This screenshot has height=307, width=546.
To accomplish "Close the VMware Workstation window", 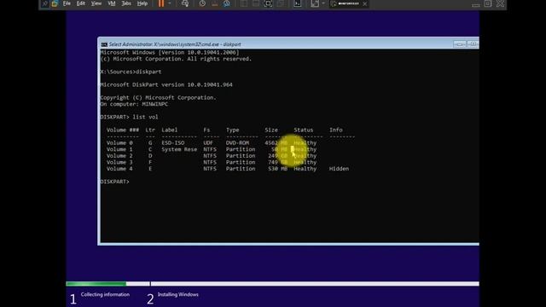I will [501, 3].
